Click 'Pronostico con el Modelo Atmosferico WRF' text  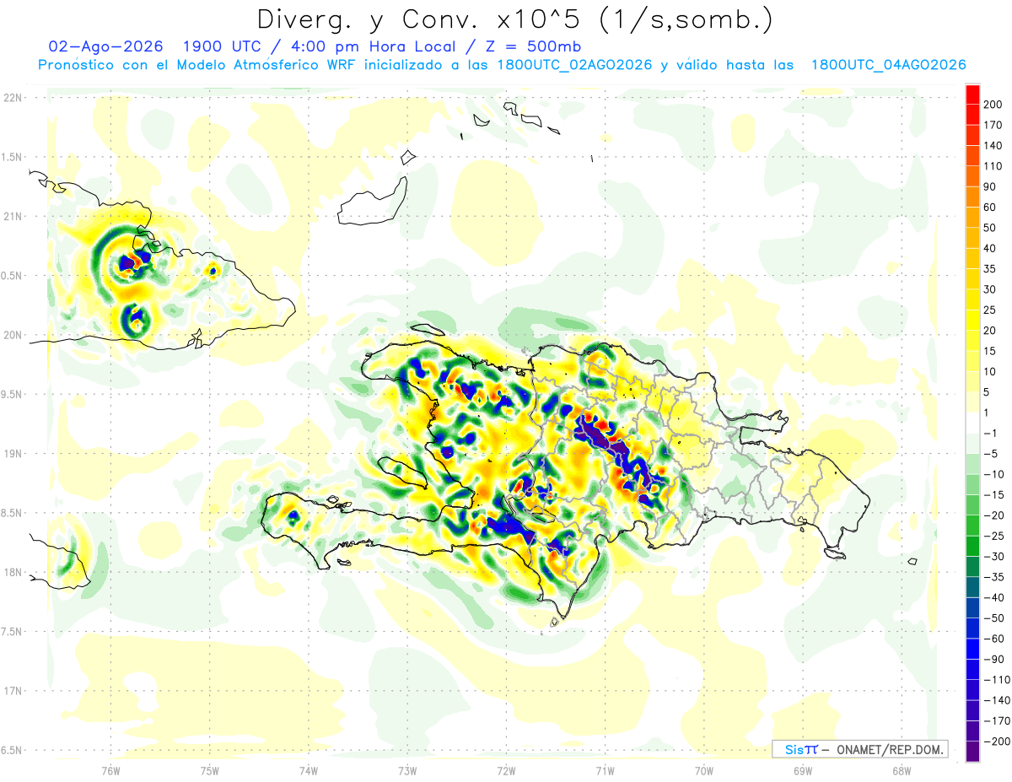[198, 65]
